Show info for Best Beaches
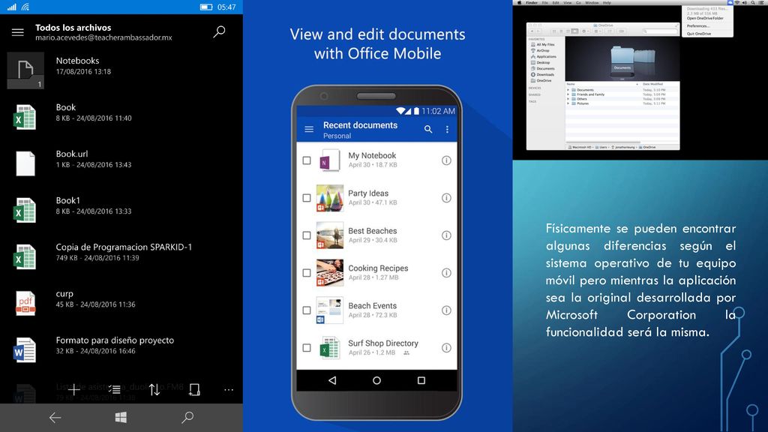The width and height of the screenshot is (768, 432). click(446, 235)
